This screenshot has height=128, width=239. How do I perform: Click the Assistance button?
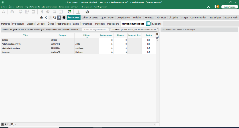(x=230, y=7)
